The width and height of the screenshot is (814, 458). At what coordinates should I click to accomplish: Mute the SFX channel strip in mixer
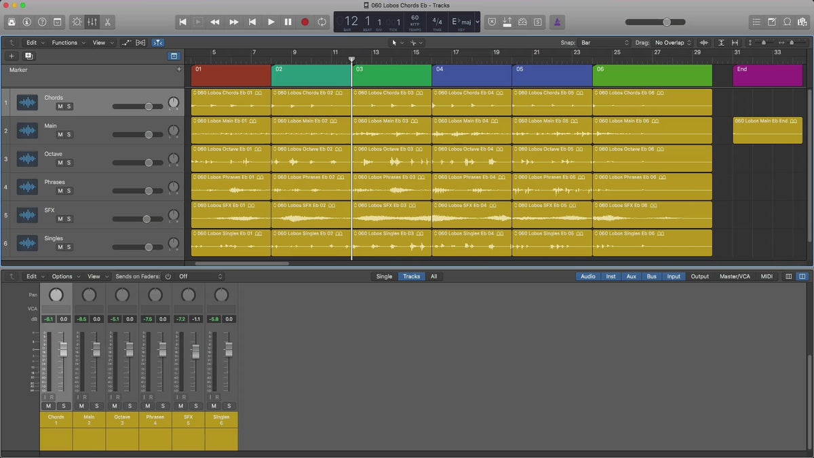180,406
